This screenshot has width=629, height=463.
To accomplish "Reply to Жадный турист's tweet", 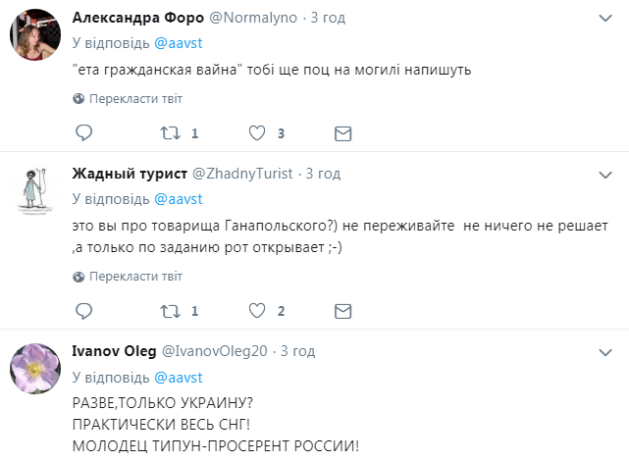I will (83, 311).
